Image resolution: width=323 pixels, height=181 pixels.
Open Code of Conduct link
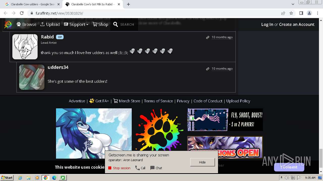[x=208, y=101]
